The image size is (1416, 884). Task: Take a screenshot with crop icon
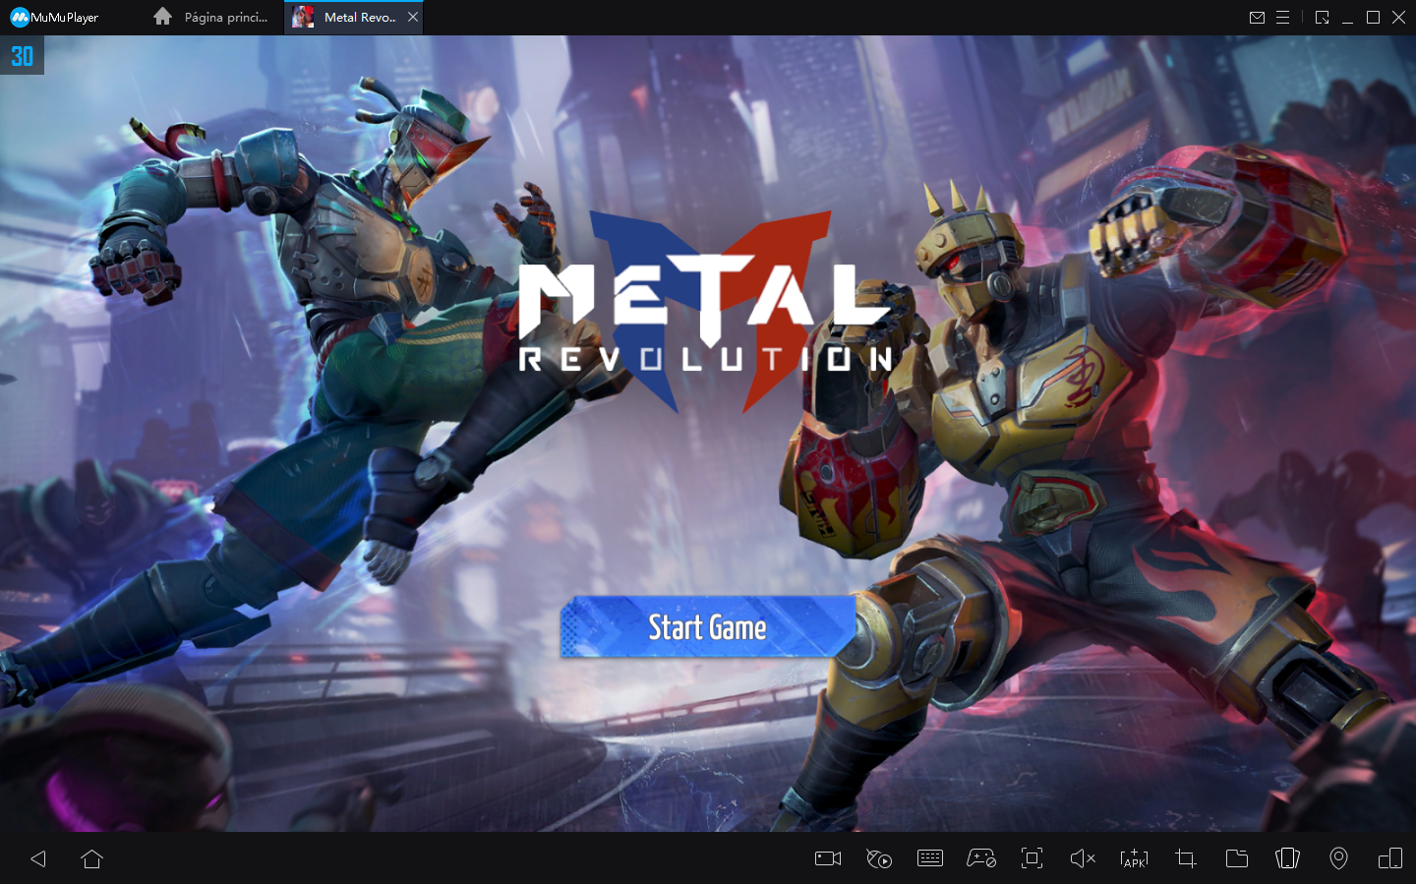(x=1186, y=858)
